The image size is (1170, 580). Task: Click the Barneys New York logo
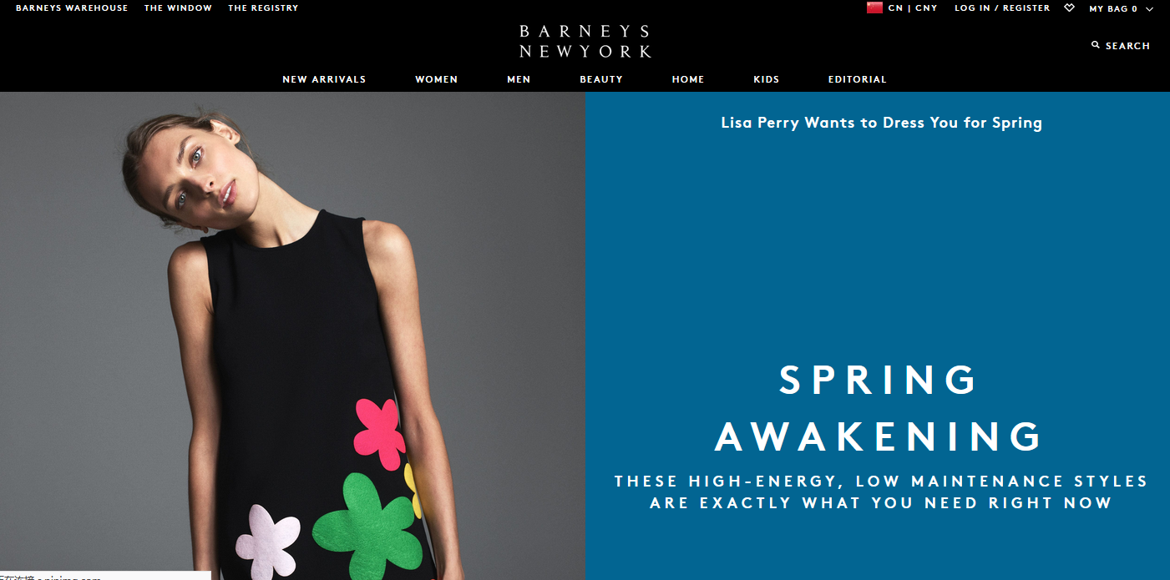(x=585, y=41)
